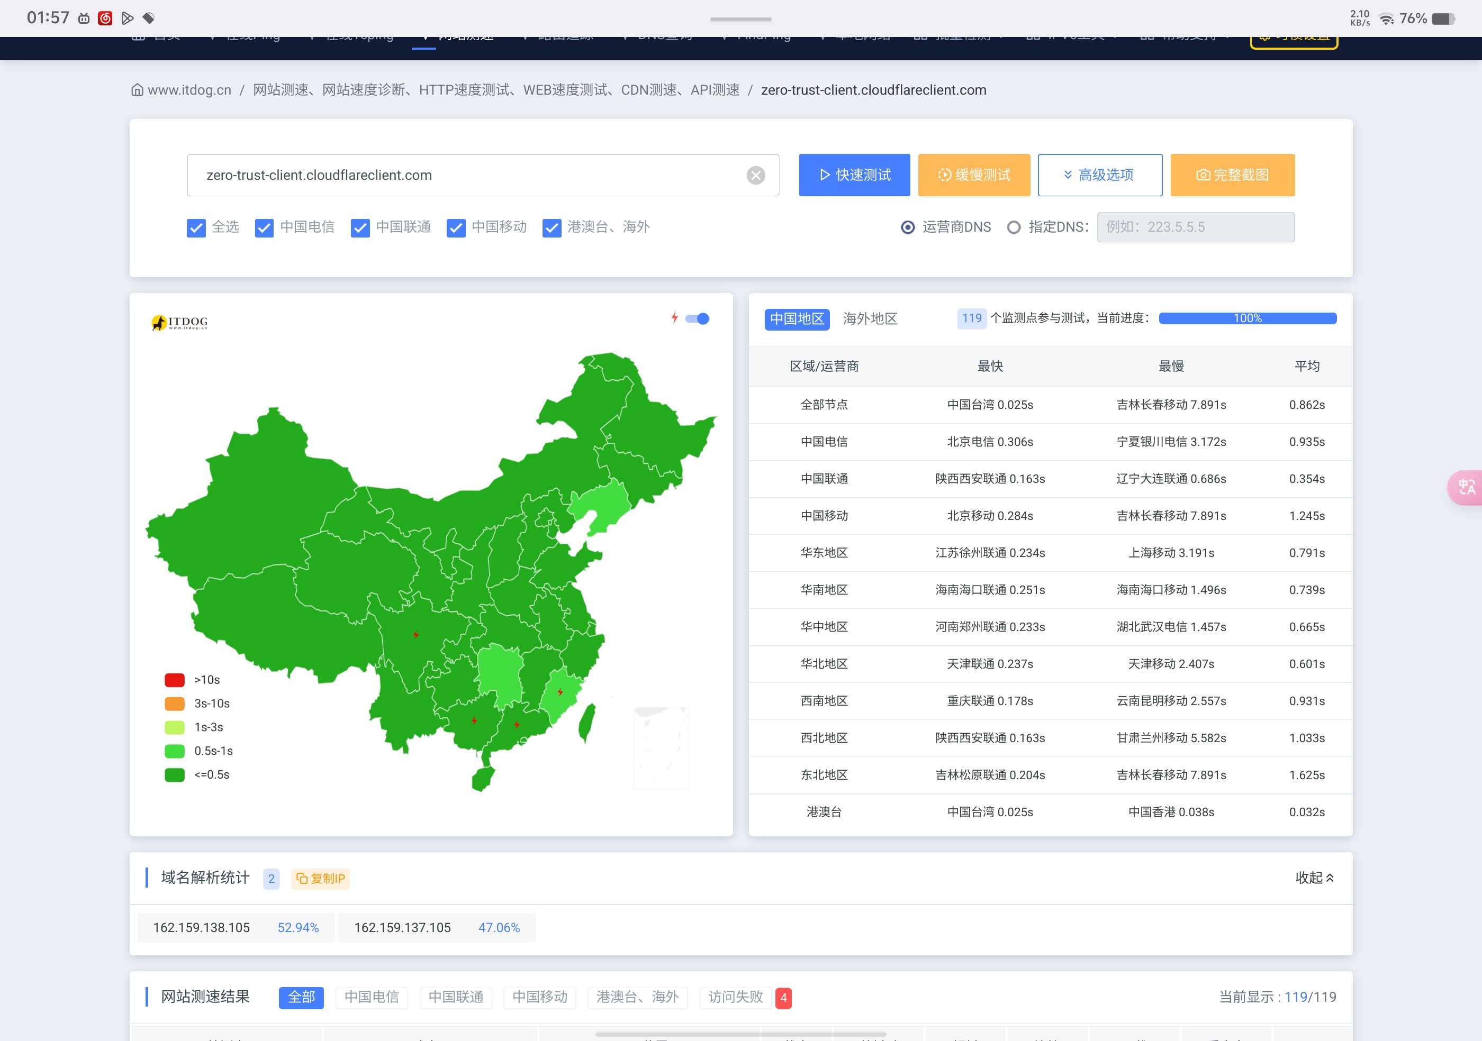Image resolution: width=1482 pixels, height=1041 pixels.
Task: Click the battery icon in status bar
Action: (1443, 19)
